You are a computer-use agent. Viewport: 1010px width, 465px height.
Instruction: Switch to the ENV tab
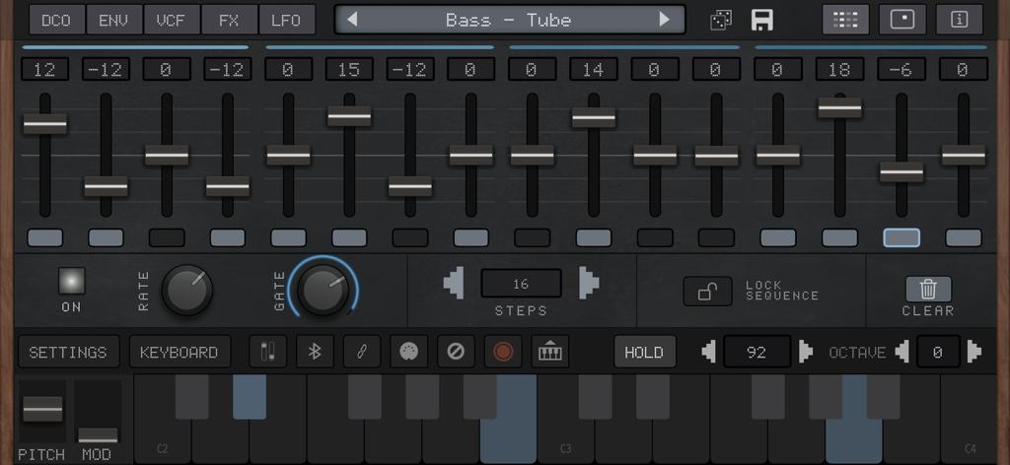114,20
